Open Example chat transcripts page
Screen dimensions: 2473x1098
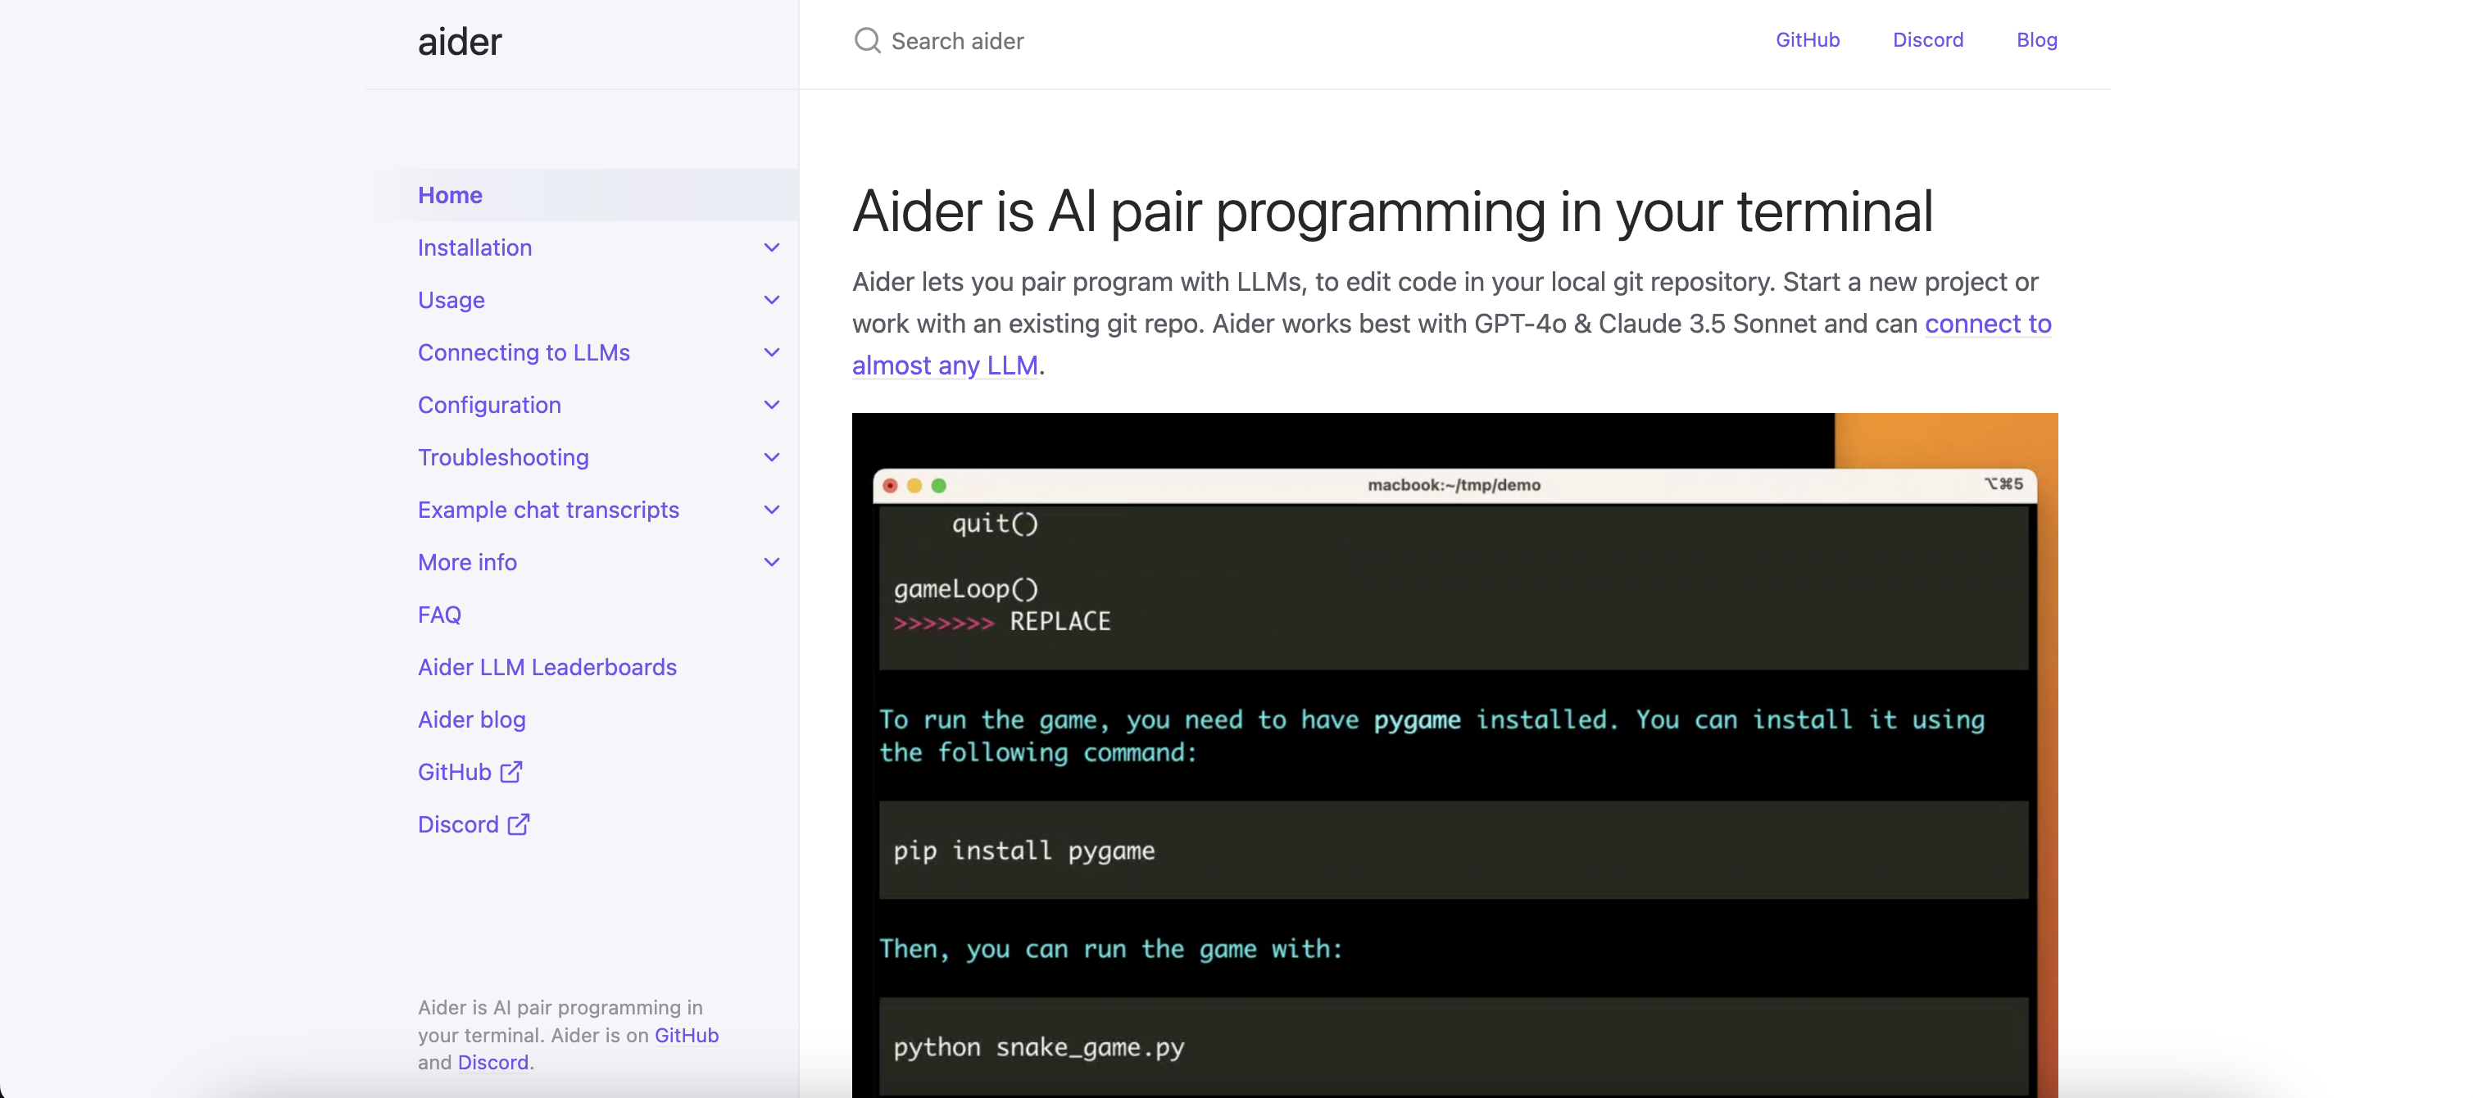pyautogui.click(x=548, y=510)
